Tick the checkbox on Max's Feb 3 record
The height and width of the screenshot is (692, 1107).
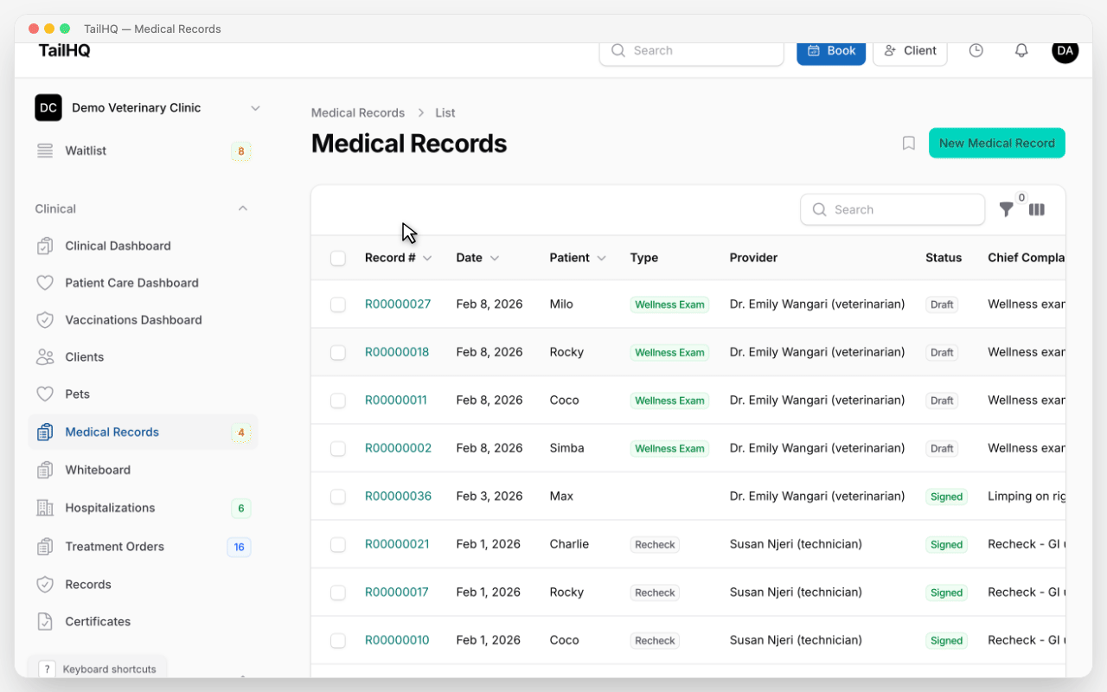(338, 497)
